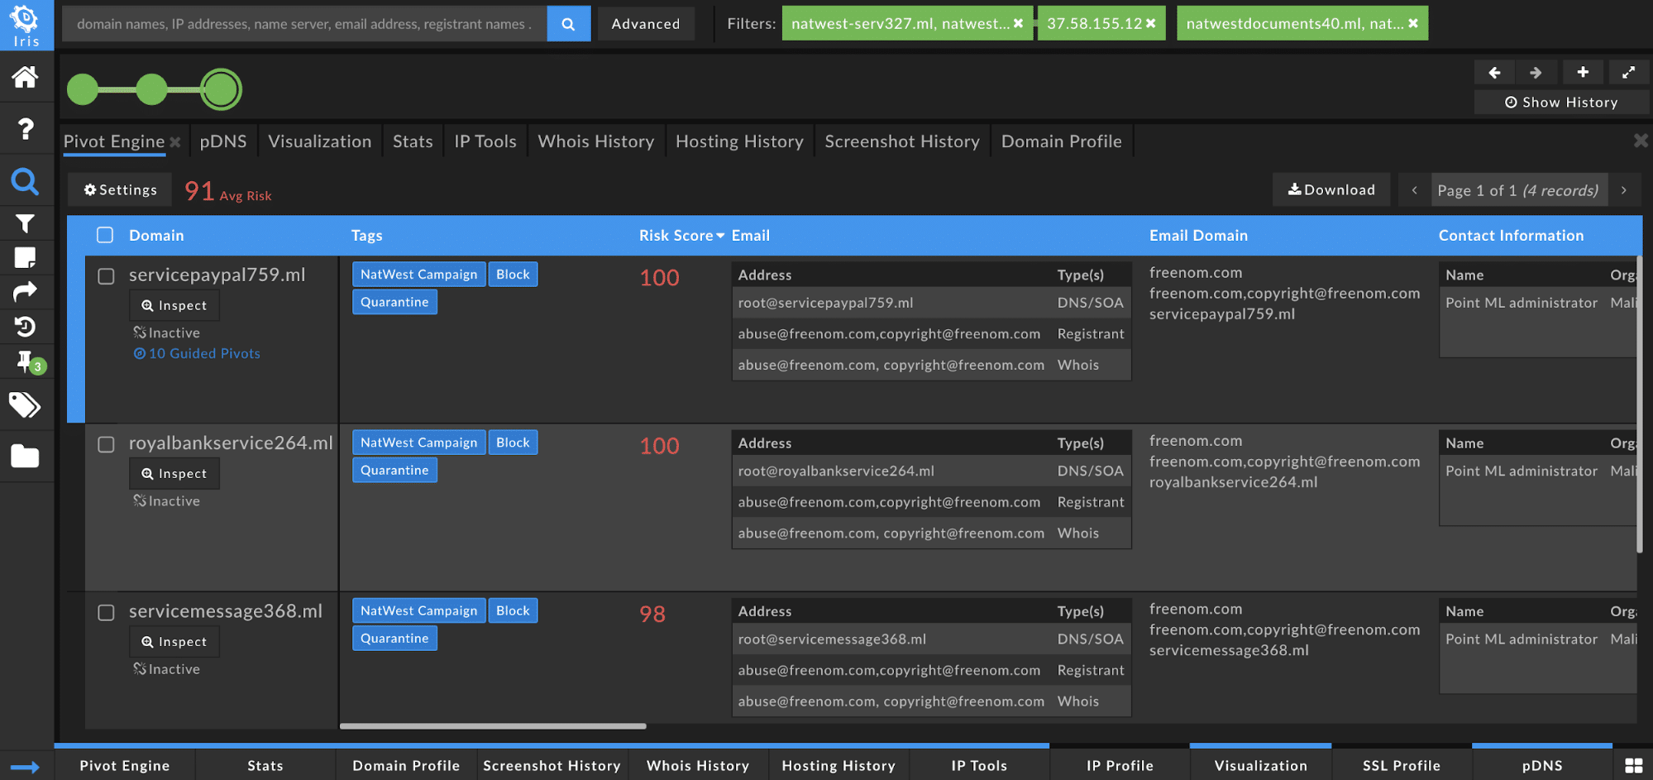Open the top Whois History tab

coord(596,141)
